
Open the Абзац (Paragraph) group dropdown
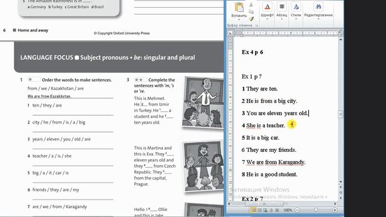point(282,11)
